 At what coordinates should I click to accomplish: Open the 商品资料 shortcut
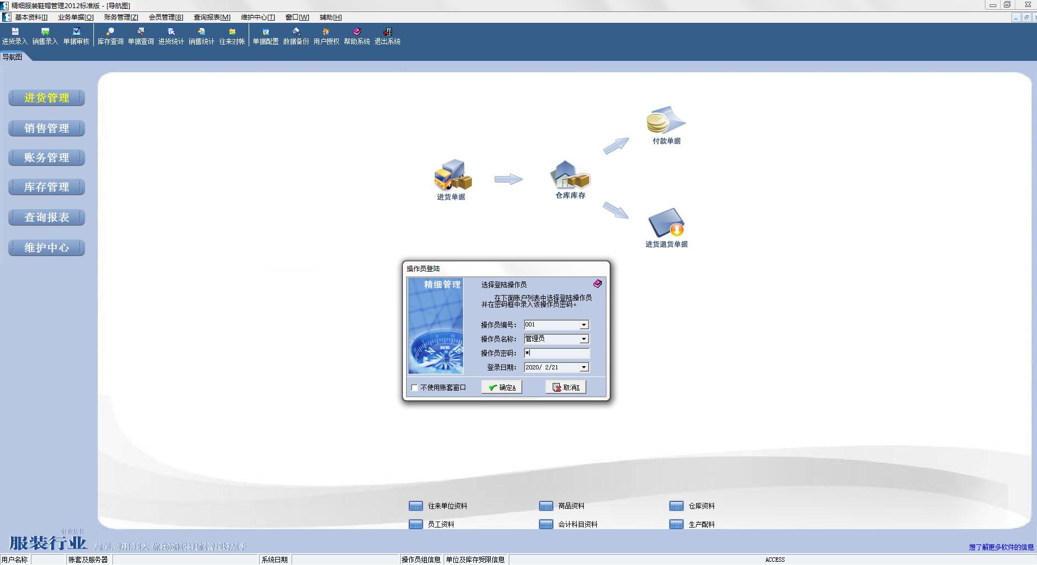point(562,506)
